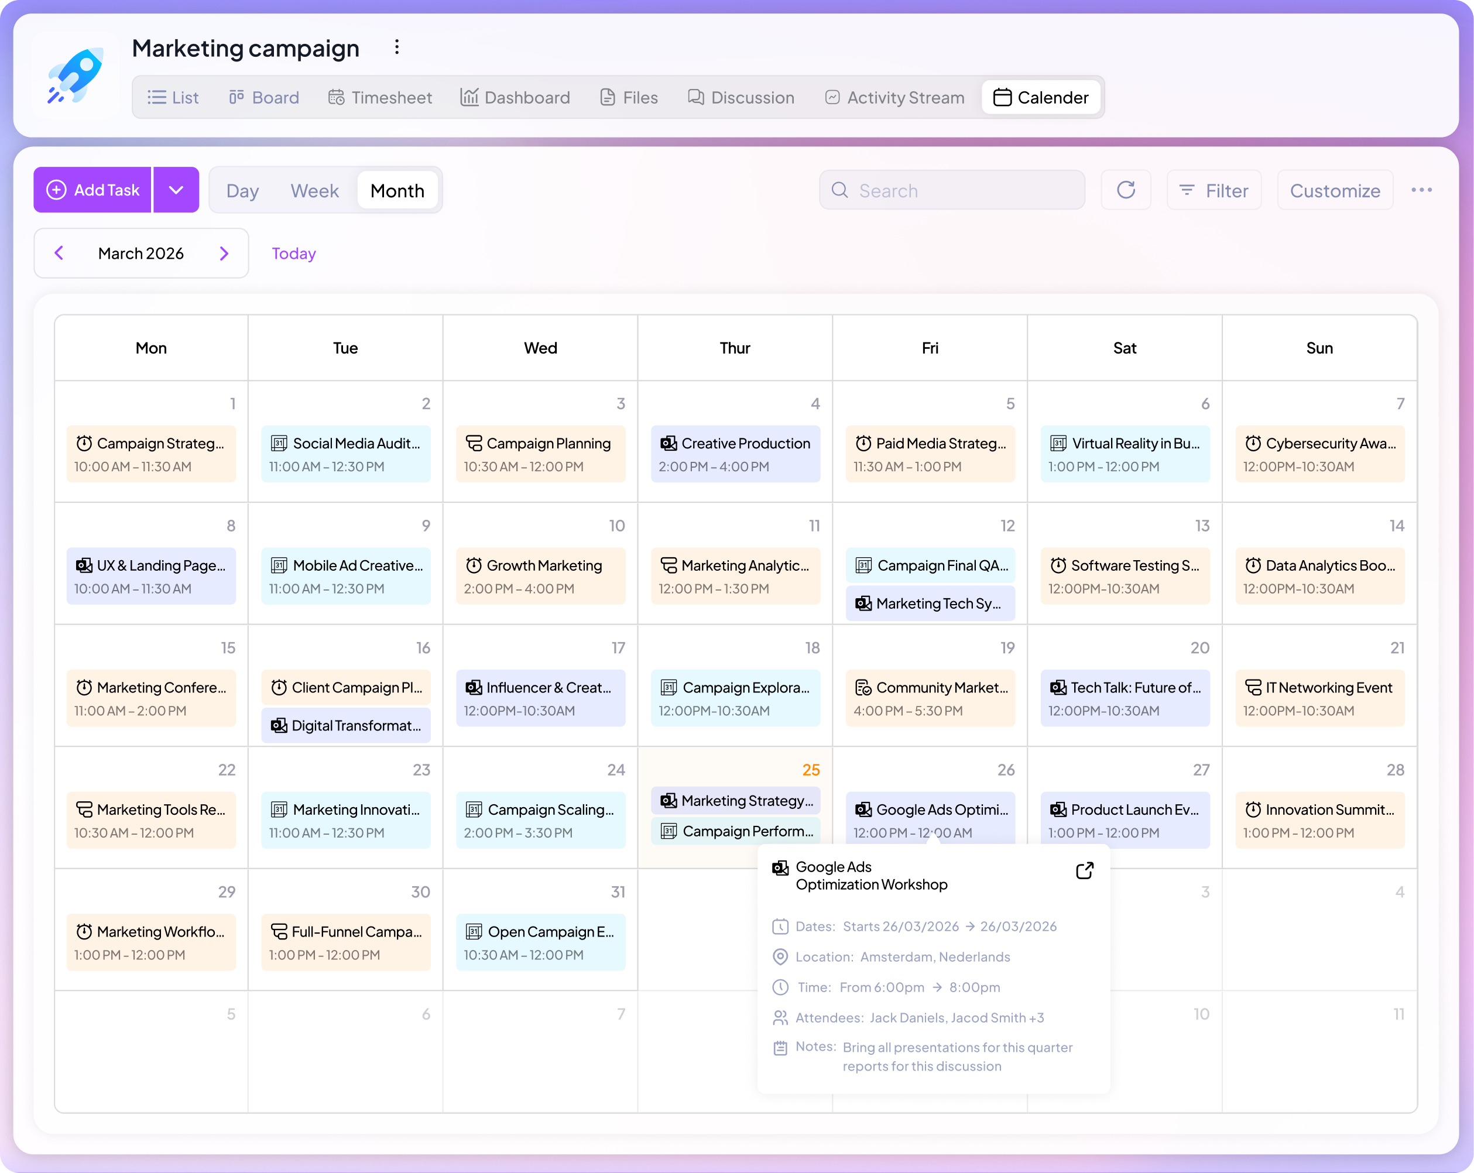Select UX & Landing Page event
The height and width of the screenshot is (1173, 1474).
coord(151,576)
